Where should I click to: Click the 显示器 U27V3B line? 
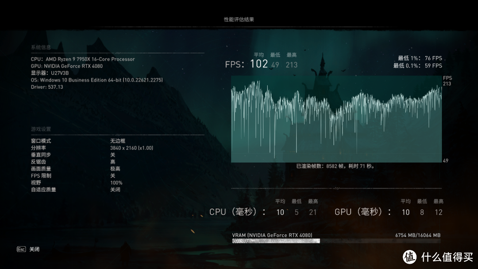[50, 73]
